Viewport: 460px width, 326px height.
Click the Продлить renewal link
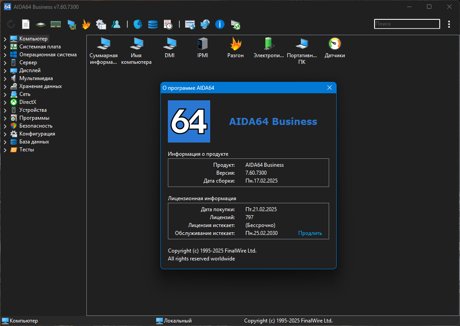click(310, 233)
